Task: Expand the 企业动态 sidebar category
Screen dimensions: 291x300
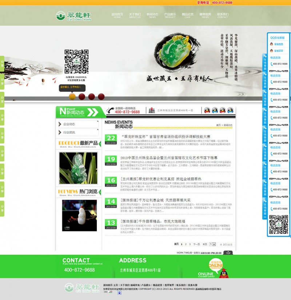Action: tap(78, 124)
